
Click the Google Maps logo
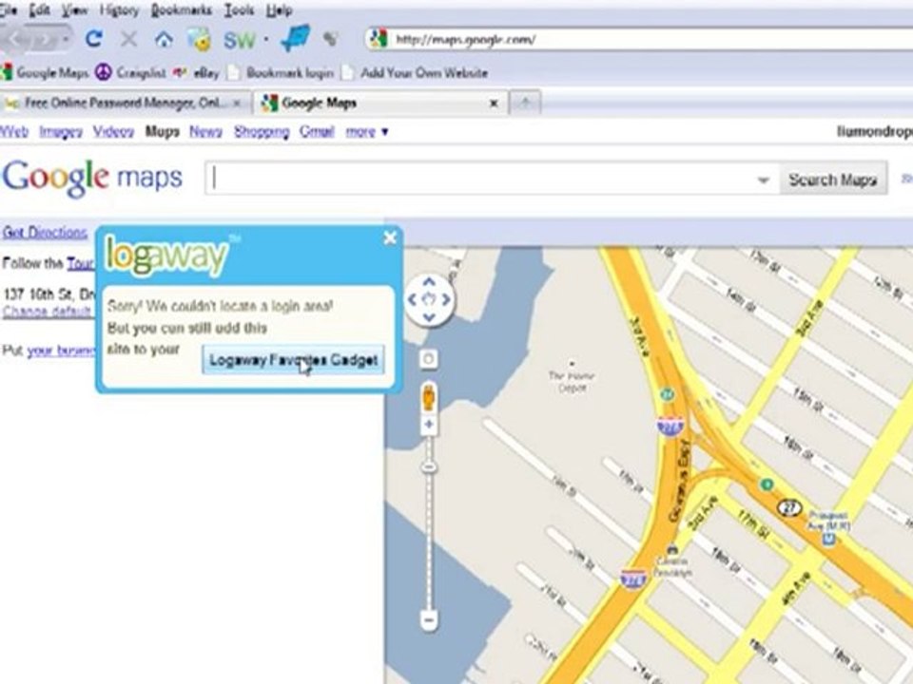click(92, 178)
